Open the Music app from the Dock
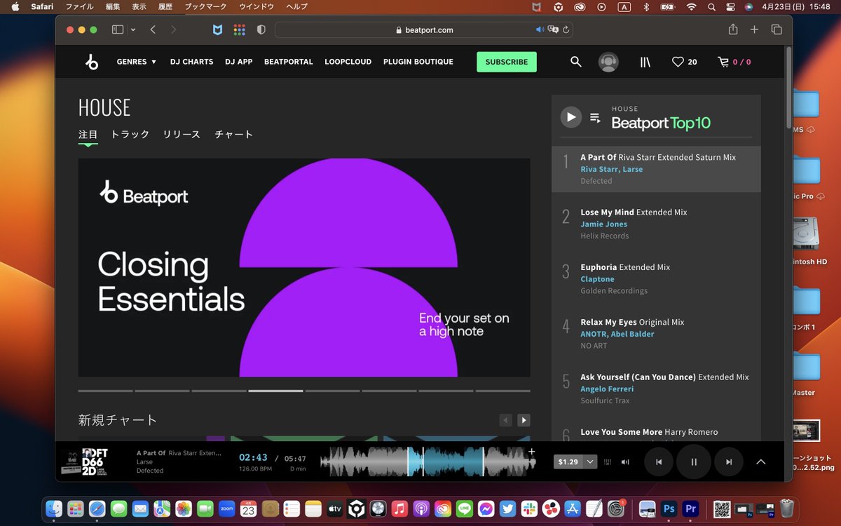Image resolution: width=841 pixels, height=526 pixels. [399, 508]
